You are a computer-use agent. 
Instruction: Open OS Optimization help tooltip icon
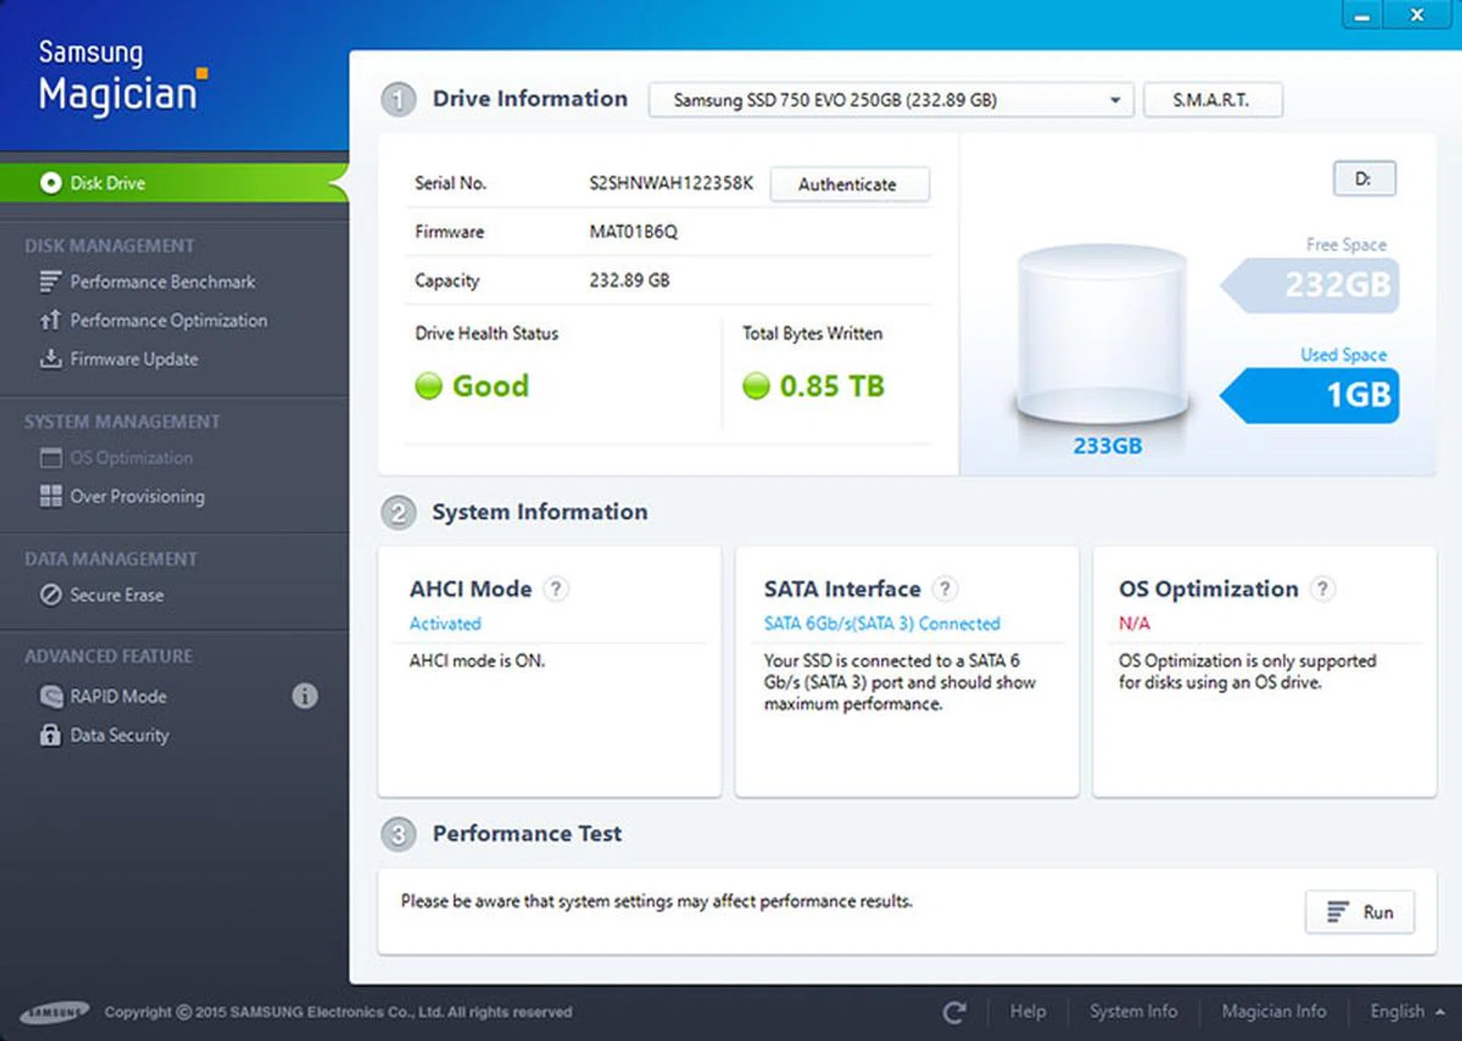coord(1323,589)
